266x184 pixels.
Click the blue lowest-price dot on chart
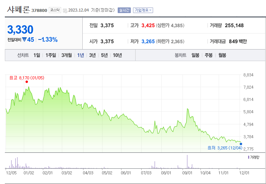coord(241,144)
